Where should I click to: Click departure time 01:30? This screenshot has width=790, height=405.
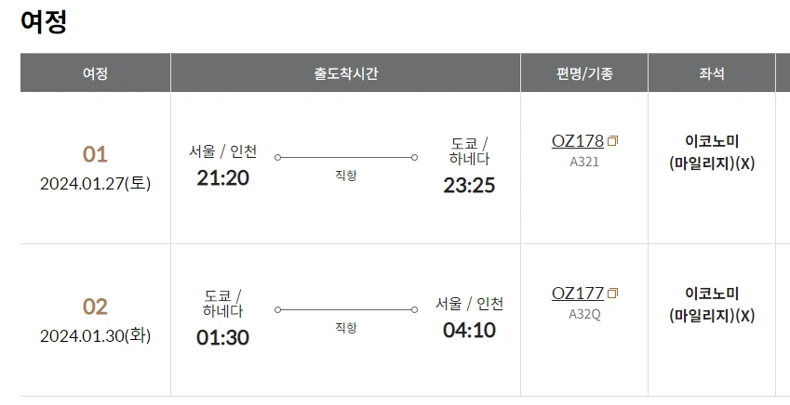(222, 337)
